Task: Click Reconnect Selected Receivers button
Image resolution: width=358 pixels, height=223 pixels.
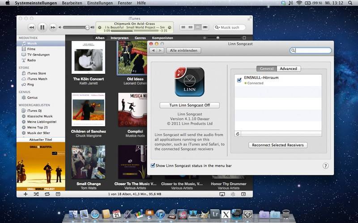Action: tap(278, 145)
